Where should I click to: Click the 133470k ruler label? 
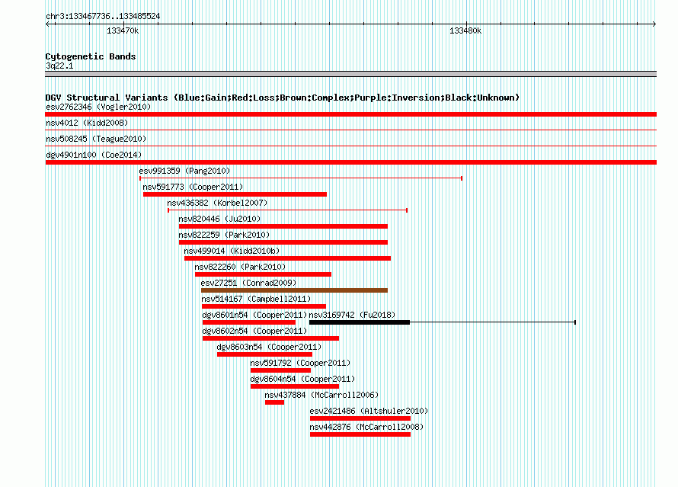(x=123, y=30)
